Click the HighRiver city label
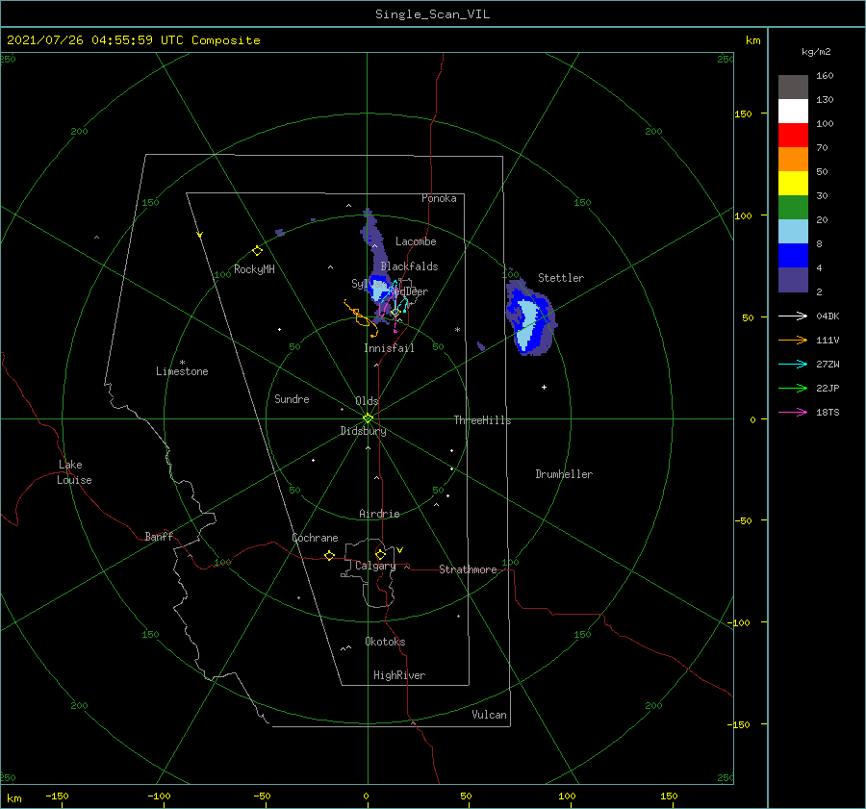The width and height of the screenshot is (866, 809). pyautogui.click(x=399, y=675)
